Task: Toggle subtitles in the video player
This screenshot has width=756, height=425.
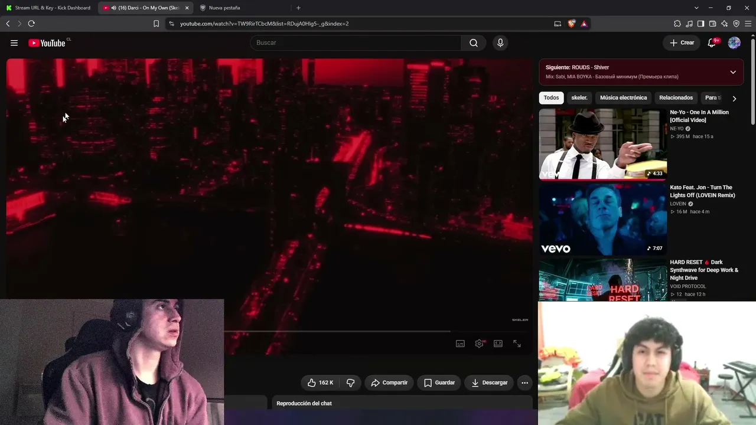Action: pos(460,344)
